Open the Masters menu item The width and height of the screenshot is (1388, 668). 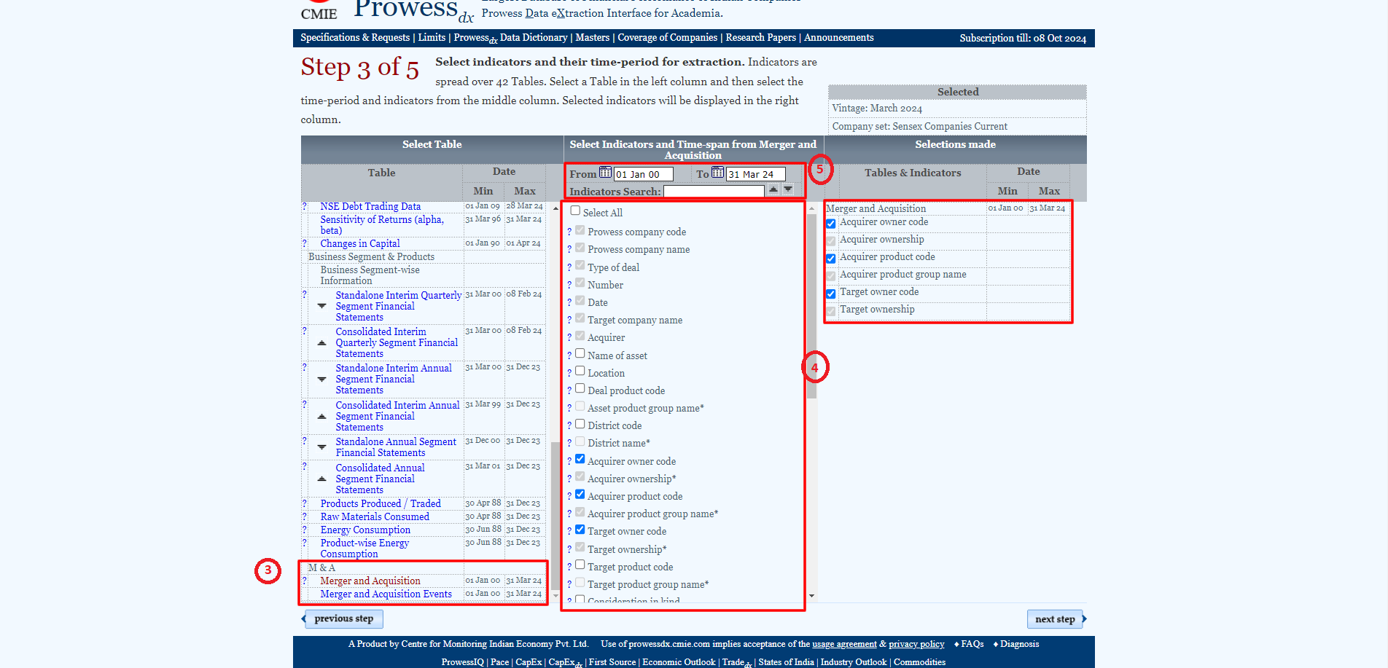(592, 38)
